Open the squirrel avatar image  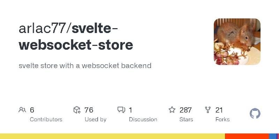(x=237, y=42)
